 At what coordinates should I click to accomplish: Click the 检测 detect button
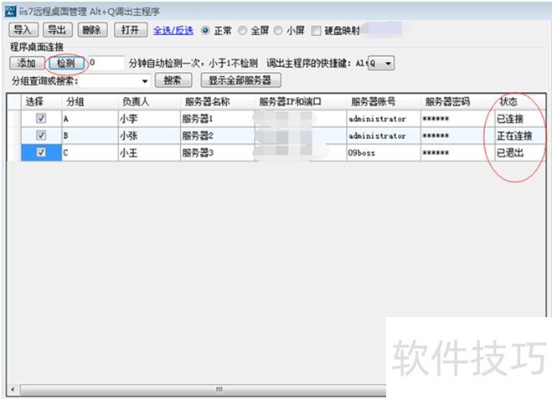66,64
